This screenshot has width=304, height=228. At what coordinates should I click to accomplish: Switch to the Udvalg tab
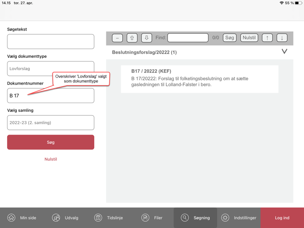(x=65, y=218)
